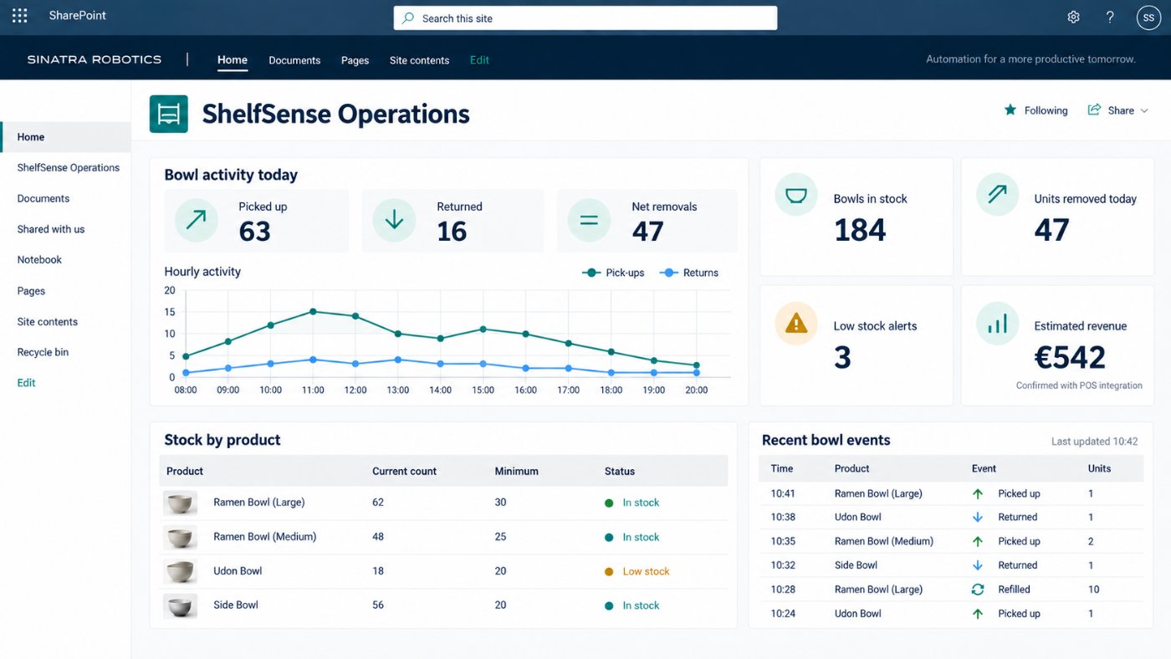
Task: Click the Sinatra Robotics site name
Action: point(95,59)
